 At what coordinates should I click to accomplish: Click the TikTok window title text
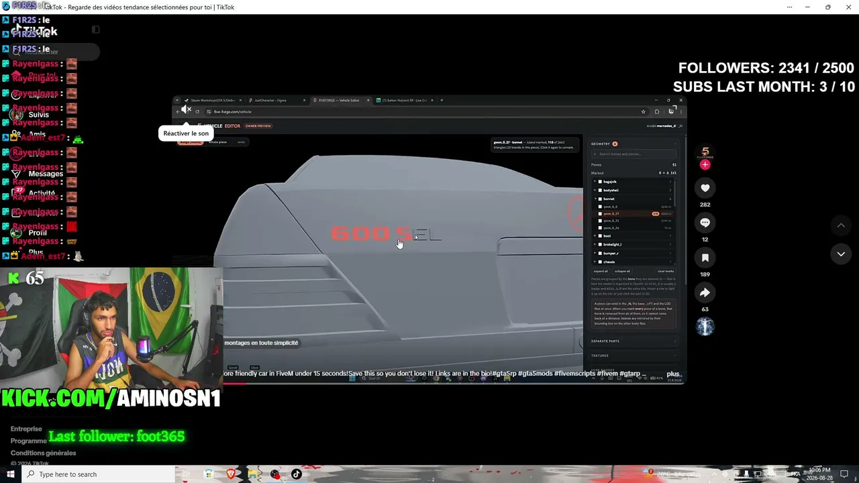pyautogui.click(x=139, y=7)
